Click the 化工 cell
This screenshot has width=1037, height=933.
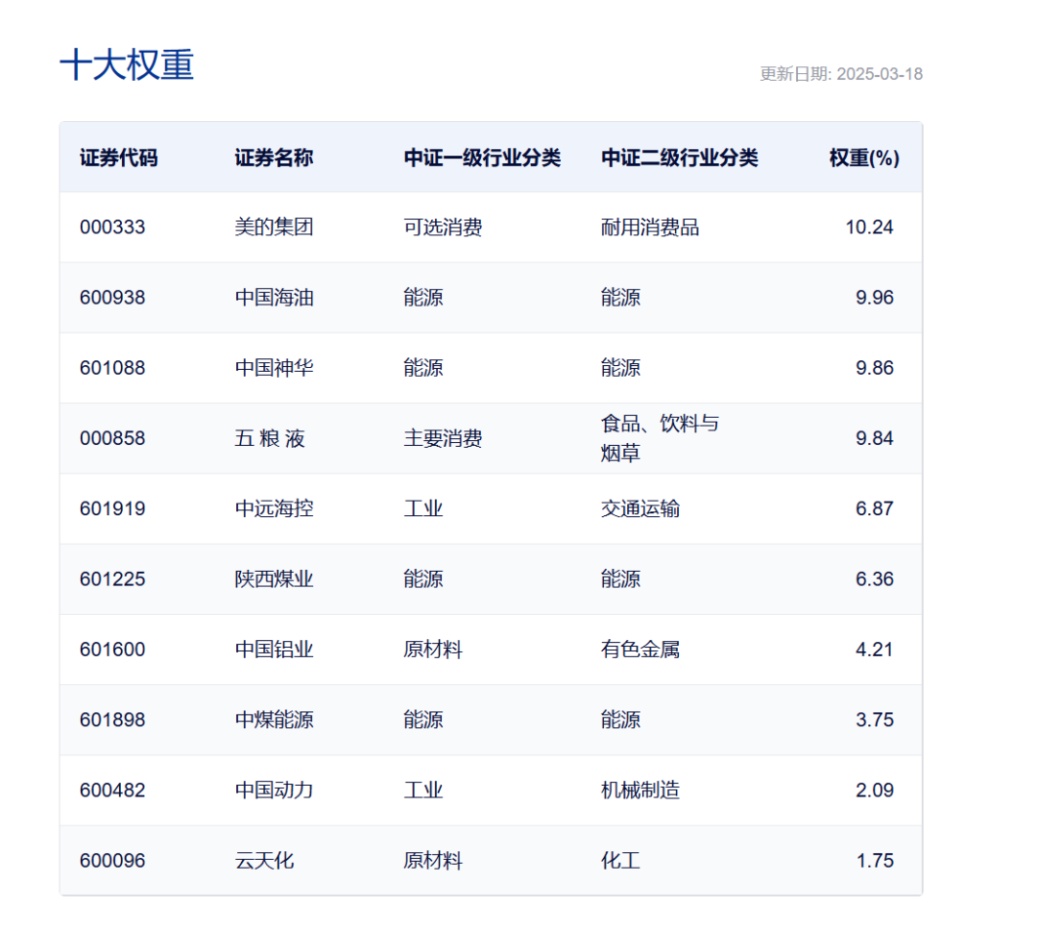pyautogui.click(x=620, y=860)
